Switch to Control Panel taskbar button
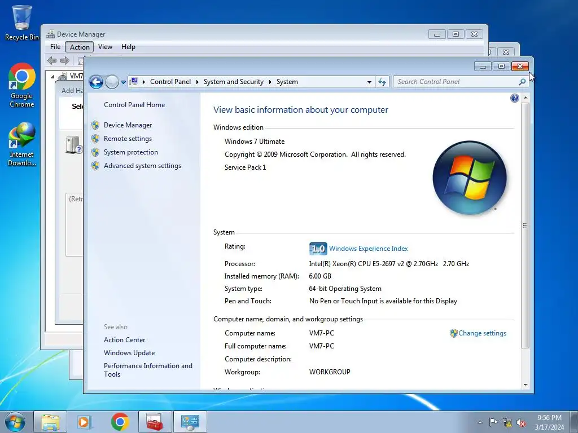The height and width of the screenshot is (433, 578). pos(190,422)
